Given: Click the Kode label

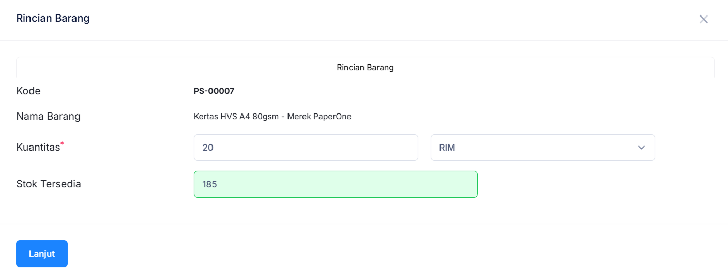Looking at the screenshot, I should coord(28,91).
